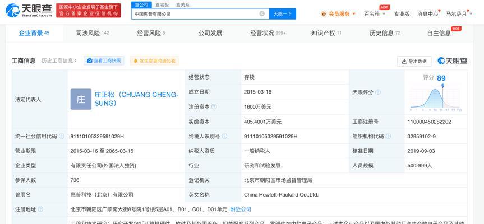Click 查看工商快照 button
This screenshot has width=484, height=224.
pos(104,60)
